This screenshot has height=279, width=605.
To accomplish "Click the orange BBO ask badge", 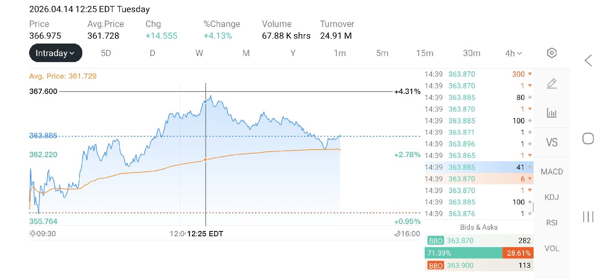I will [436, 265].
